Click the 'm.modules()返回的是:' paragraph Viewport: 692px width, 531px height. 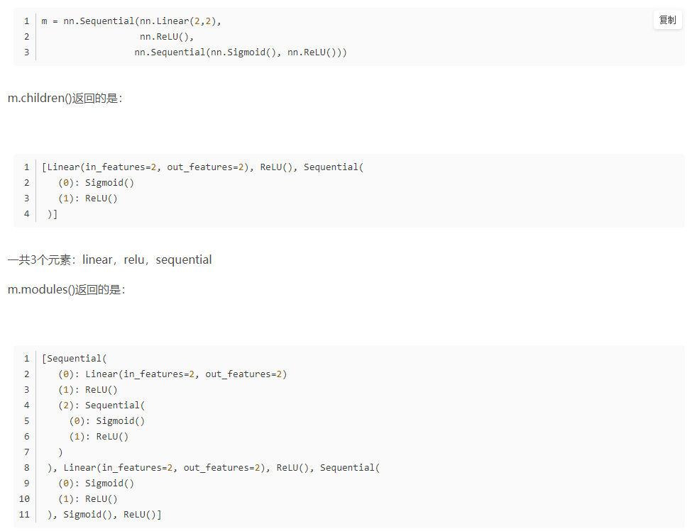(x=67, y=289)
